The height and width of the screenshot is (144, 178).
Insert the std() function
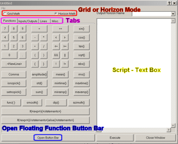pyautogui.click(x=39, y=83)
